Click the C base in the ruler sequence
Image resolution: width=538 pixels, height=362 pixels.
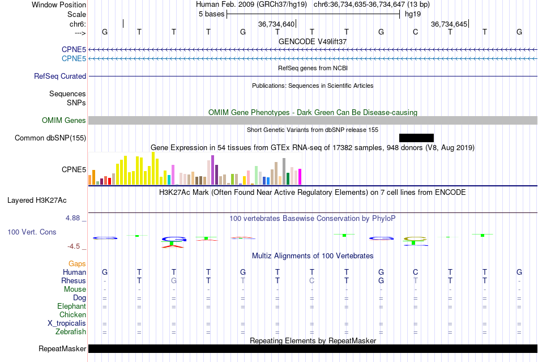[x=415, y=32]
